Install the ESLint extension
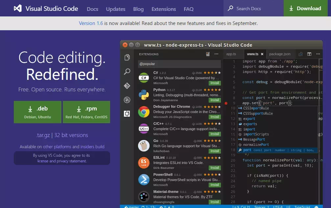The image size is (331, 208). click(x=215, y=168)
